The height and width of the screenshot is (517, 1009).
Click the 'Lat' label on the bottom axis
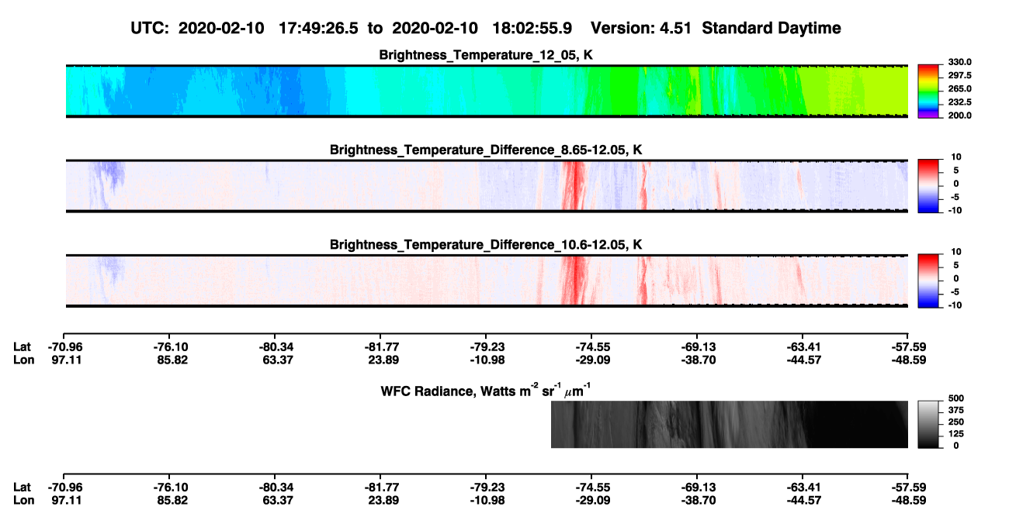[x=23, y=487]
